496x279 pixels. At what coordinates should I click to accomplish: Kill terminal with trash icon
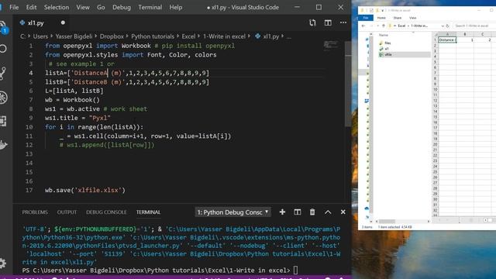pos(312,212)
